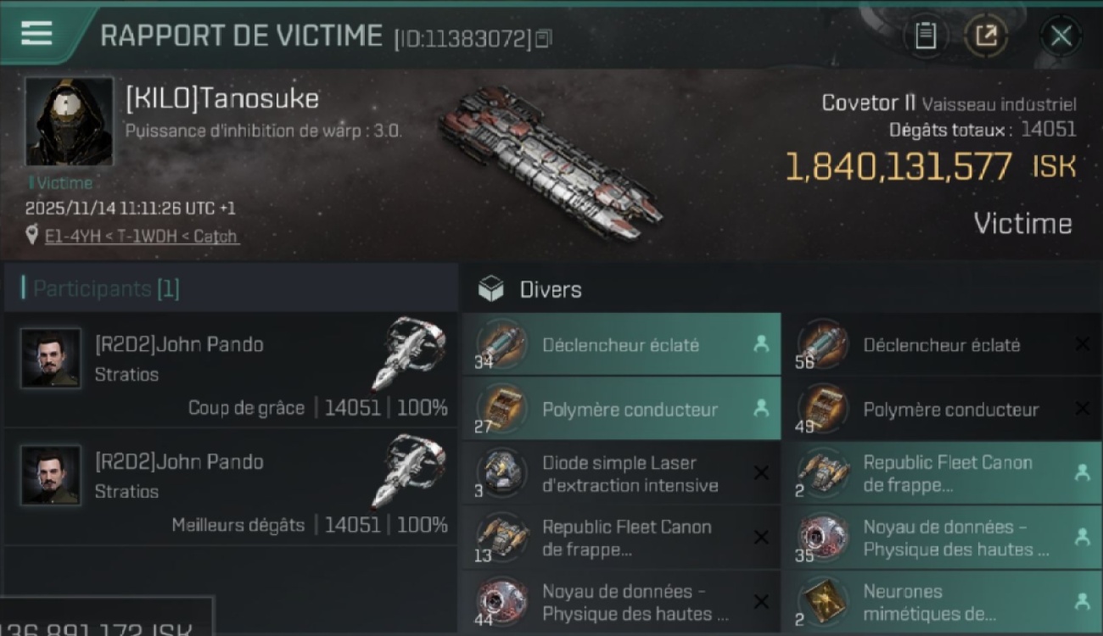This screenshot has height=636, width=1103.
Task: Click the map pin location icon
Action: point(32,236)
